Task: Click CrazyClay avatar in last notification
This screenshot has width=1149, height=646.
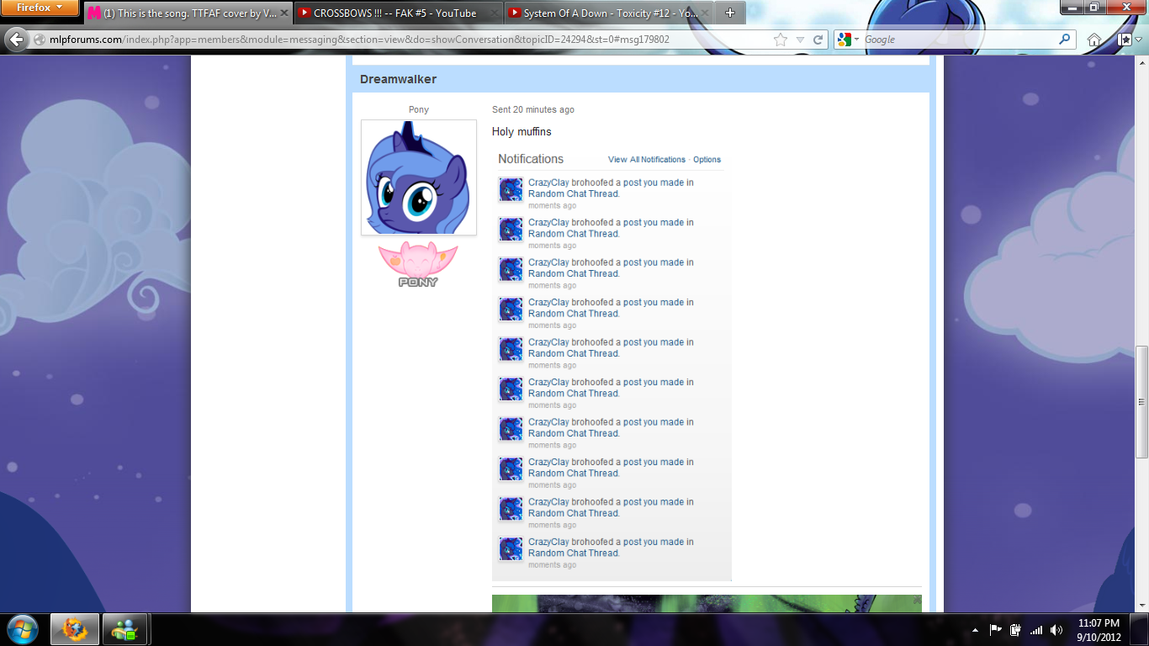Action: coord(511,548)
